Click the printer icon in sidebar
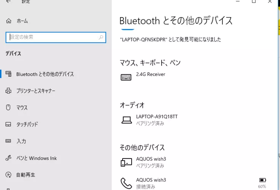This screenshot has width=280, height=190. 8,91
